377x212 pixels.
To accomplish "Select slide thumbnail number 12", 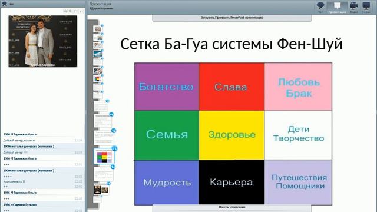I will pos(104,138).
